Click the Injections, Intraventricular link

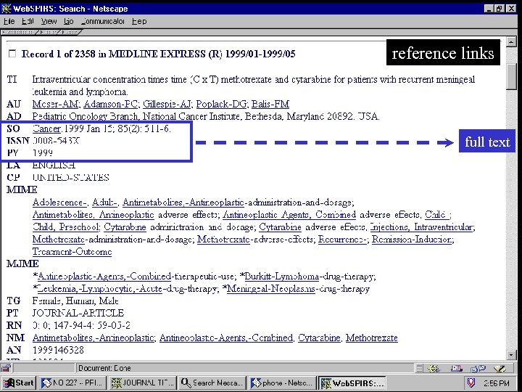click(x=421, y=227)
